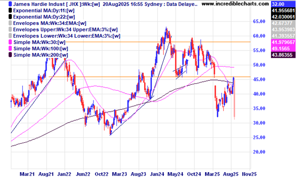296x179 pixels.
Task: Click the upper orange horizontal resistance line
Action: (158, 42)
